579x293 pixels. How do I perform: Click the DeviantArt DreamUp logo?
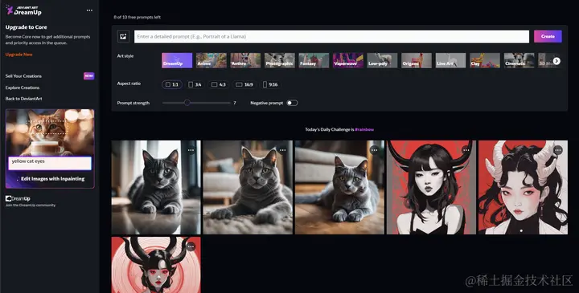(23, 10)
